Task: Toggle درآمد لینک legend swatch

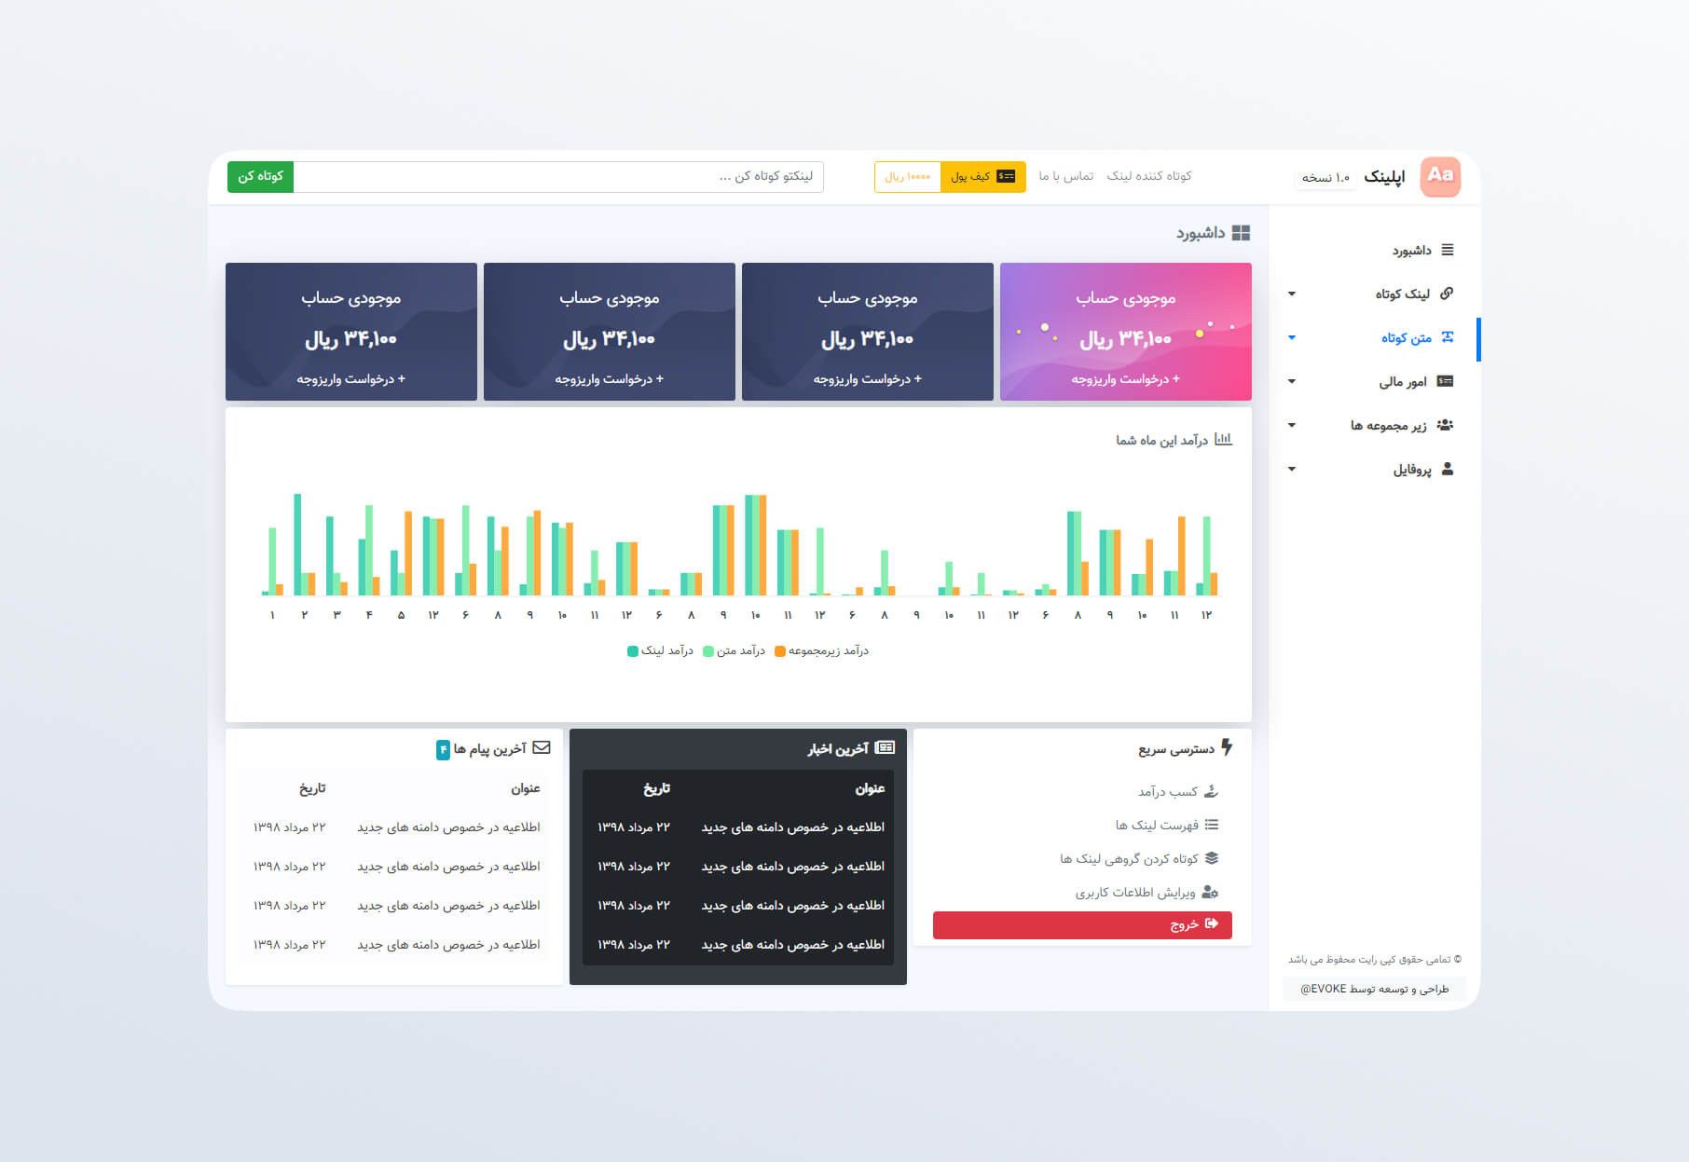Action: click(x=633, y=651)
